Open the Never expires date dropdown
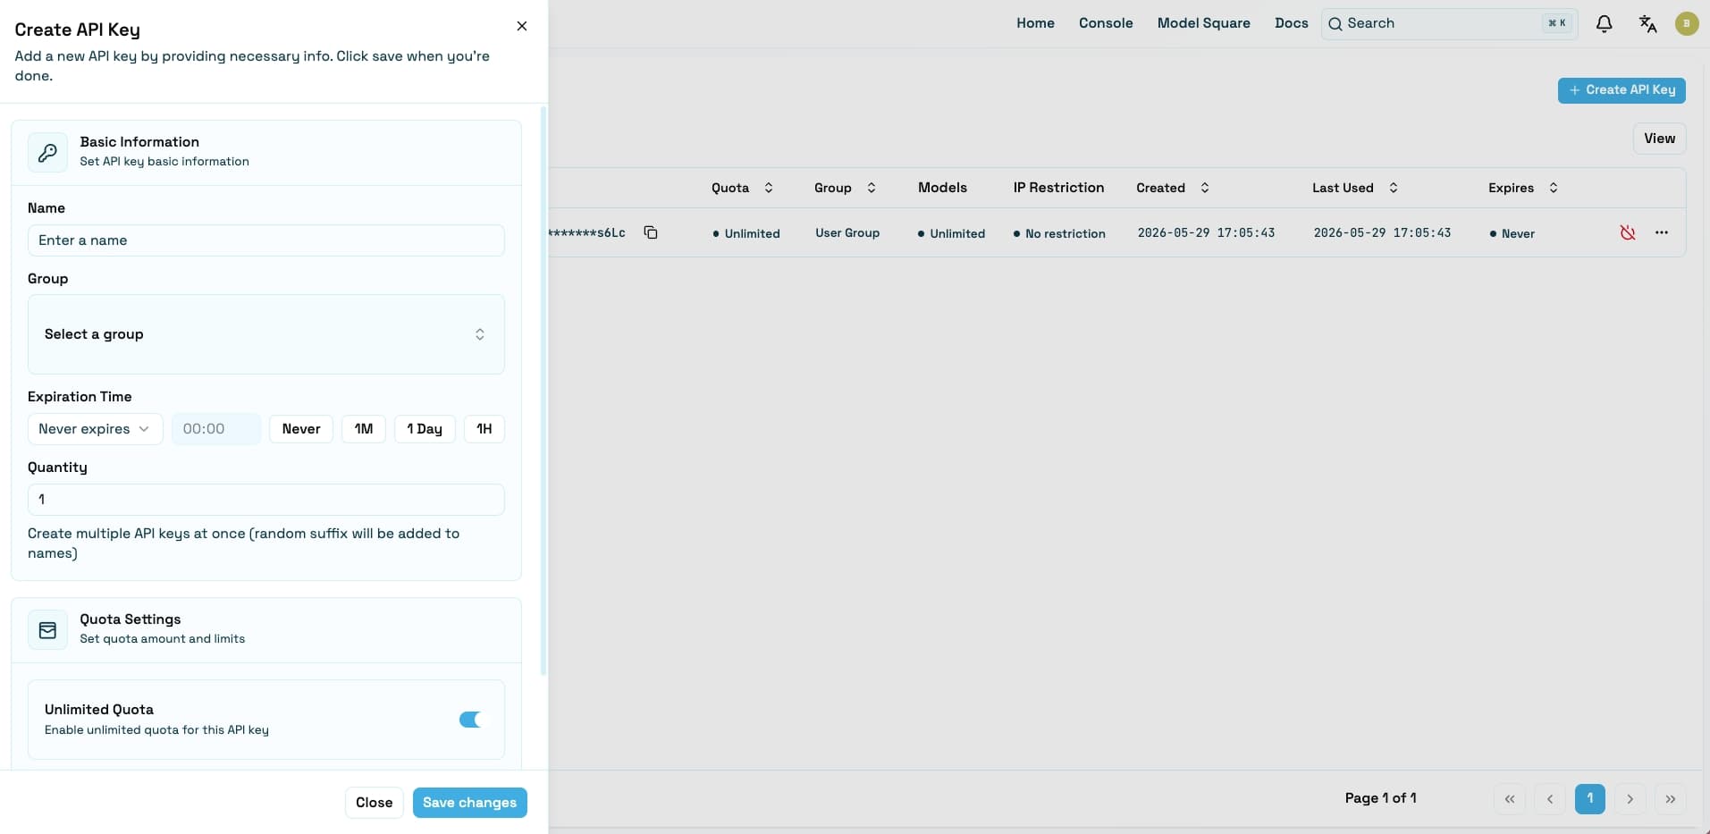Viewport: 1710px width, 834px height. click(95, 429)
